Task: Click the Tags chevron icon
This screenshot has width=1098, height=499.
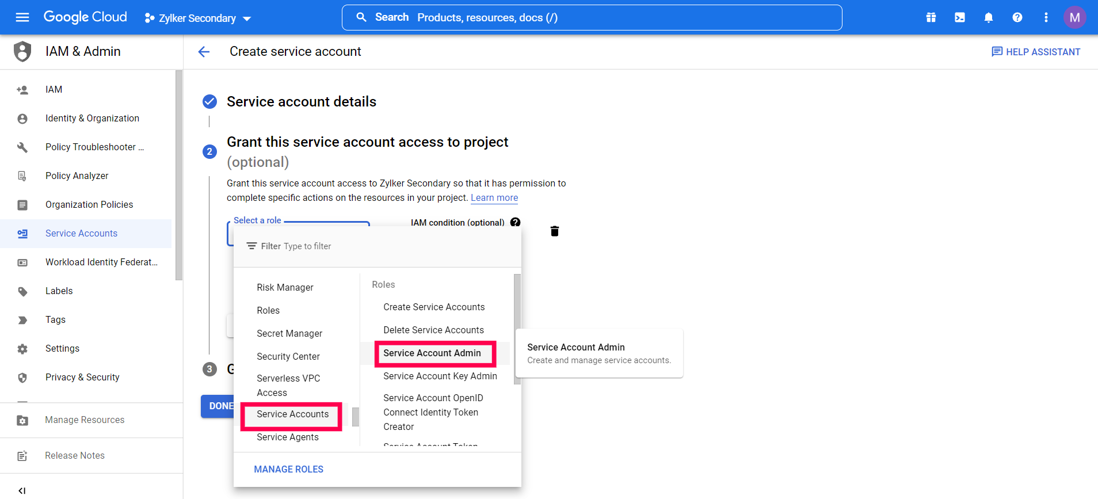Action: [x=22, y=320]
